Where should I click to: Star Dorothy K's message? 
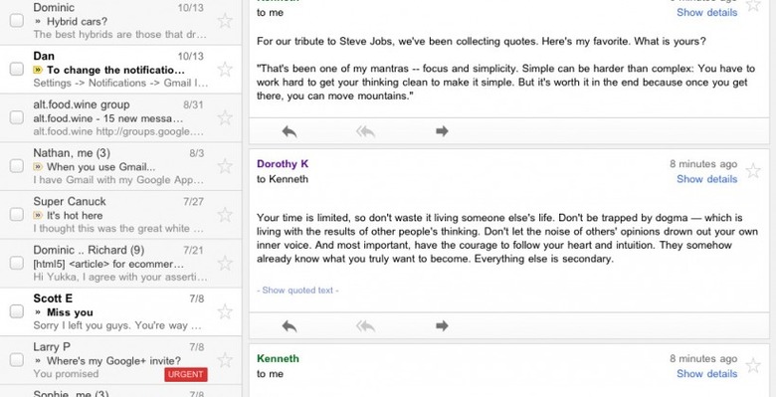[x=753, y=171]
